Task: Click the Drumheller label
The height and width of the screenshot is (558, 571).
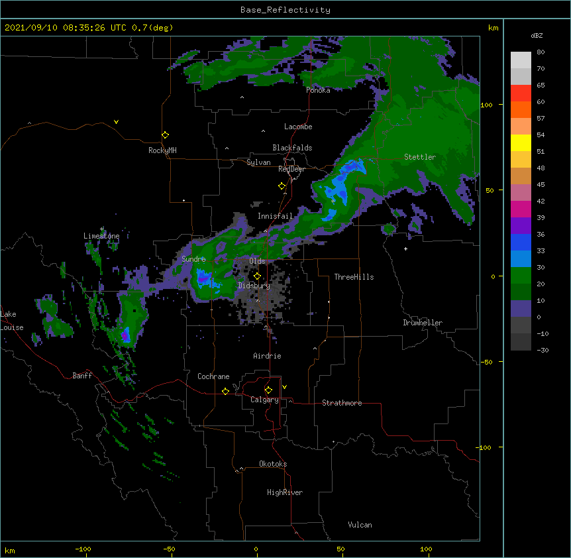Action: (x=423, y=323)
